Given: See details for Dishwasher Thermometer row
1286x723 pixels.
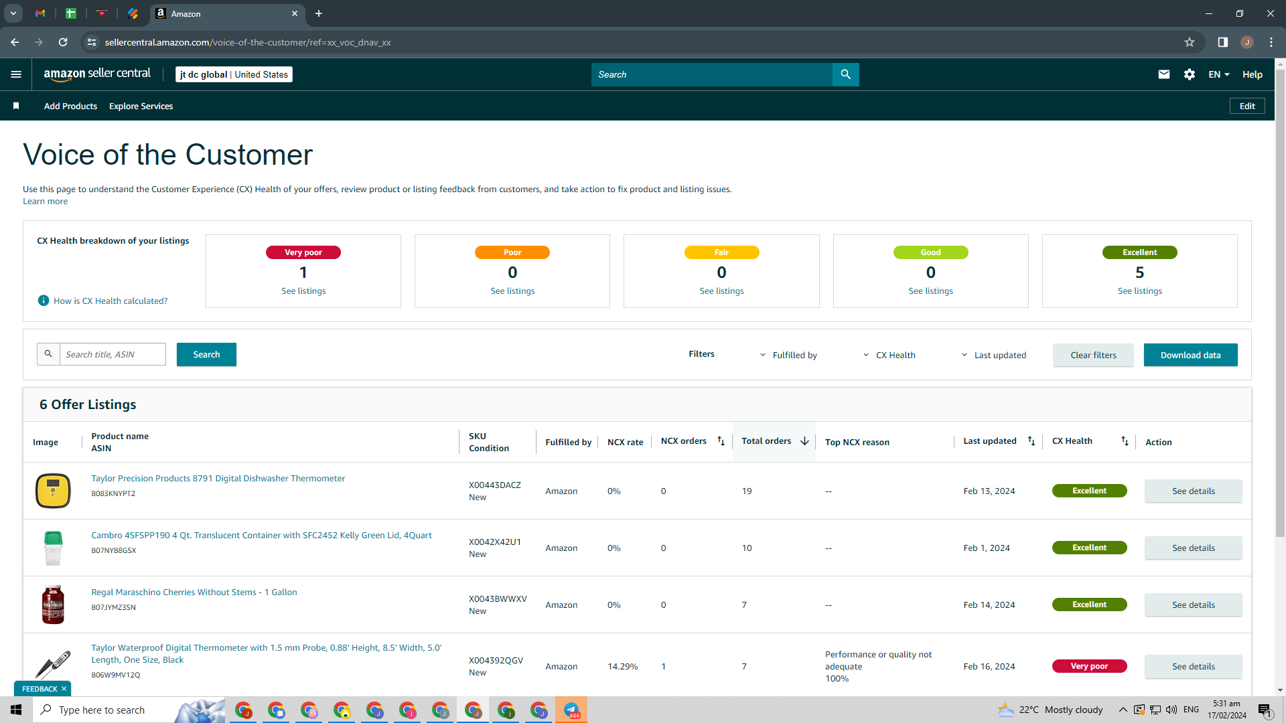Looking at the screenshot, I should (x=1193, y=491).
